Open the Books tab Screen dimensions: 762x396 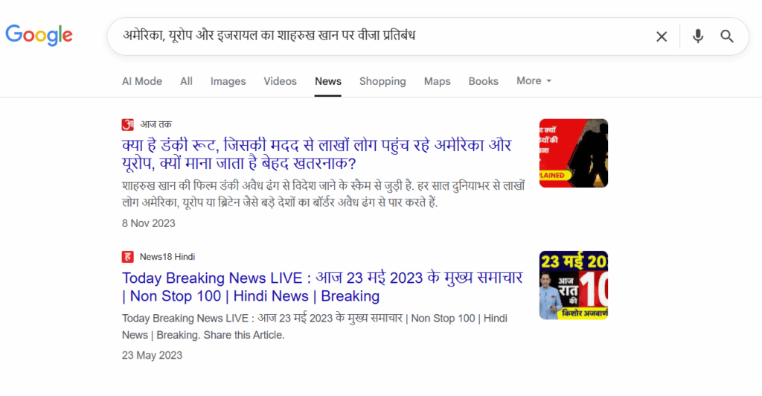click(483, 81)
